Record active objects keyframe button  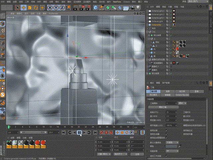[102, 132]
